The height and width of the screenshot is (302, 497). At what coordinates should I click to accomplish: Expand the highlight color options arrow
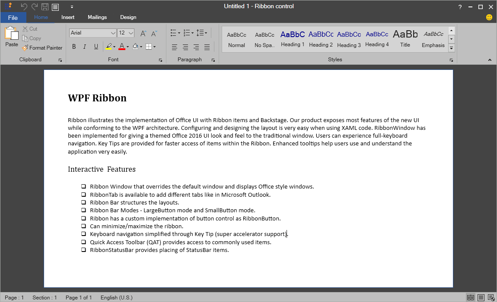click(115, 46)
